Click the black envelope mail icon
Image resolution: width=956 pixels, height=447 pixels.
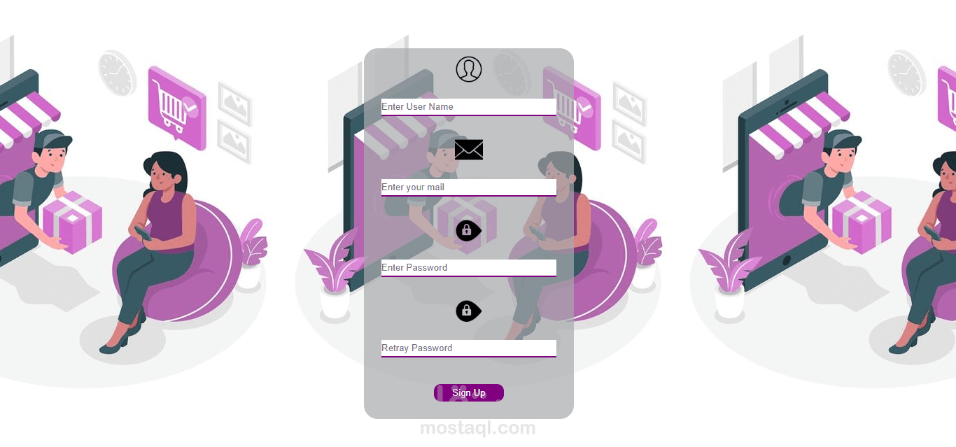pos(469,150)
